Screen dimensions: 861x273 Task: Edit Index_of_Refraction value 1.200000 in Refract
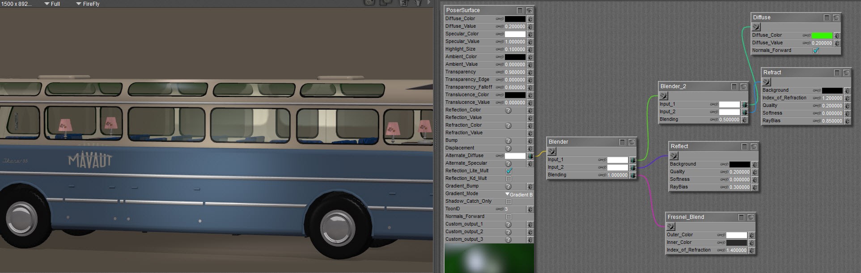(832, 98)
